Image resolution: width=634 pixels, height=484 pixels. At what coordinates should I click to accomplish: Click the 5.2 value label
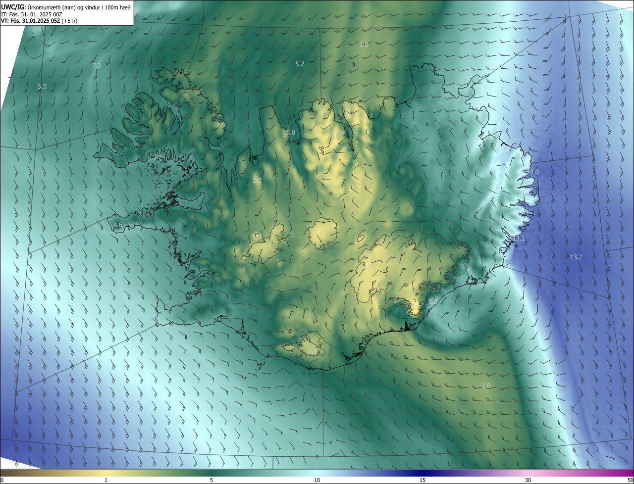300,64
